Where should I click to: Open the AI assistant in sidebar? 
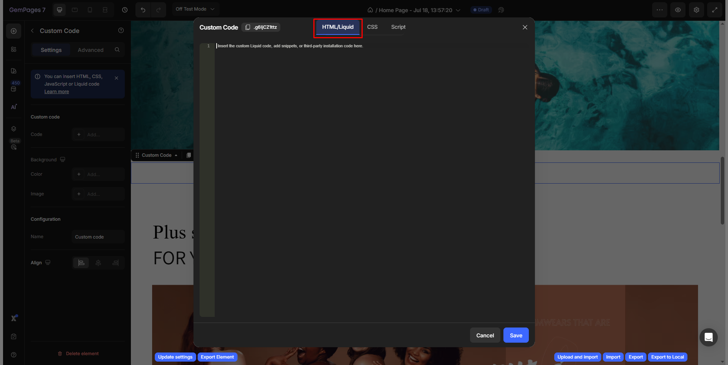14,107
